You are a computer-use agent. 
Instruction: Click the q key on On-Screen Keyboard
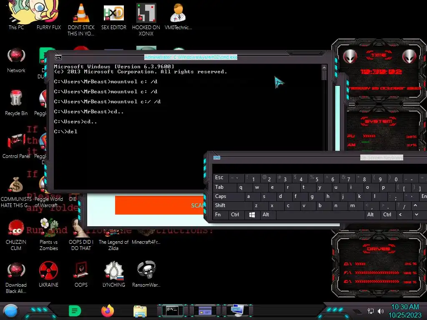coord(244,187)
